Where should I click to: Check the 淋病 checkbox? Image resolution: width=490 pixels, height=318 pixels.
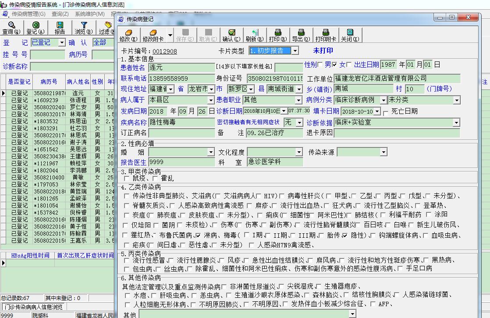pos(198,235)
